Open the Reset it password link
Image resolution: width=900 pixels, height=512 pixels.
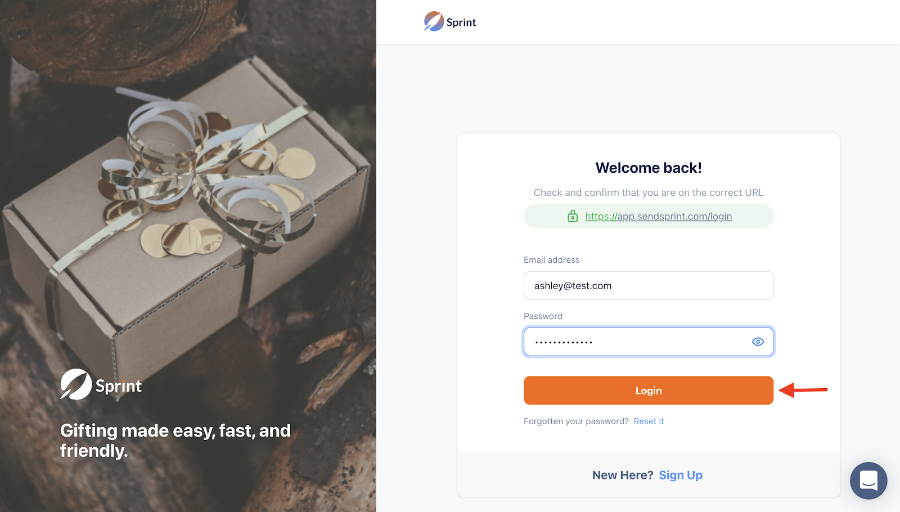tap(649, 421)
